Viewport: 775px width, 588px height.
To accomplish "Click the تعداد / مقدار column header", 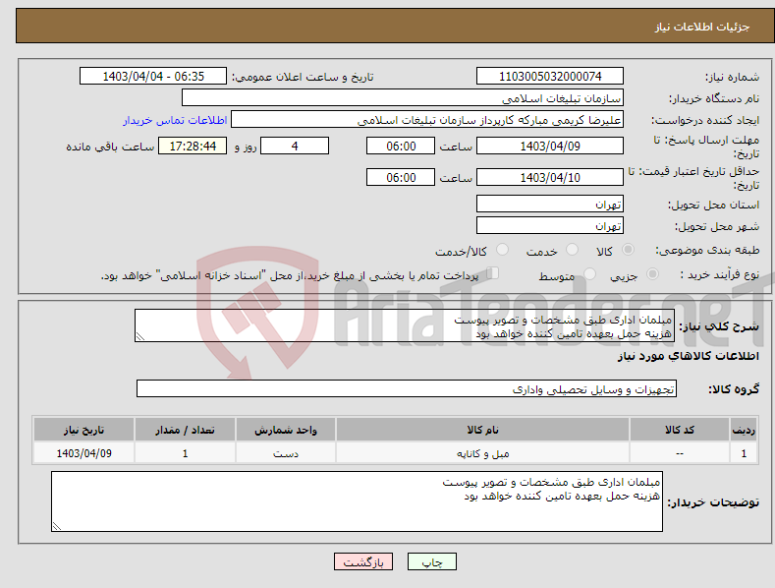I will (185, 430).
